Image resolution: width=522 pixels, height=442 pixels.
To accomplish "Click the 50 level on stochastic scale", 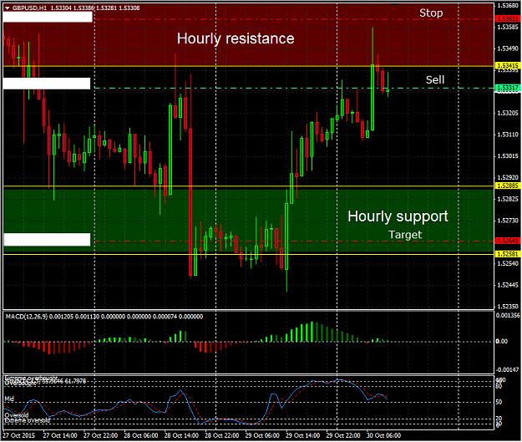I will pyautogui.click(x=499, y=402).
